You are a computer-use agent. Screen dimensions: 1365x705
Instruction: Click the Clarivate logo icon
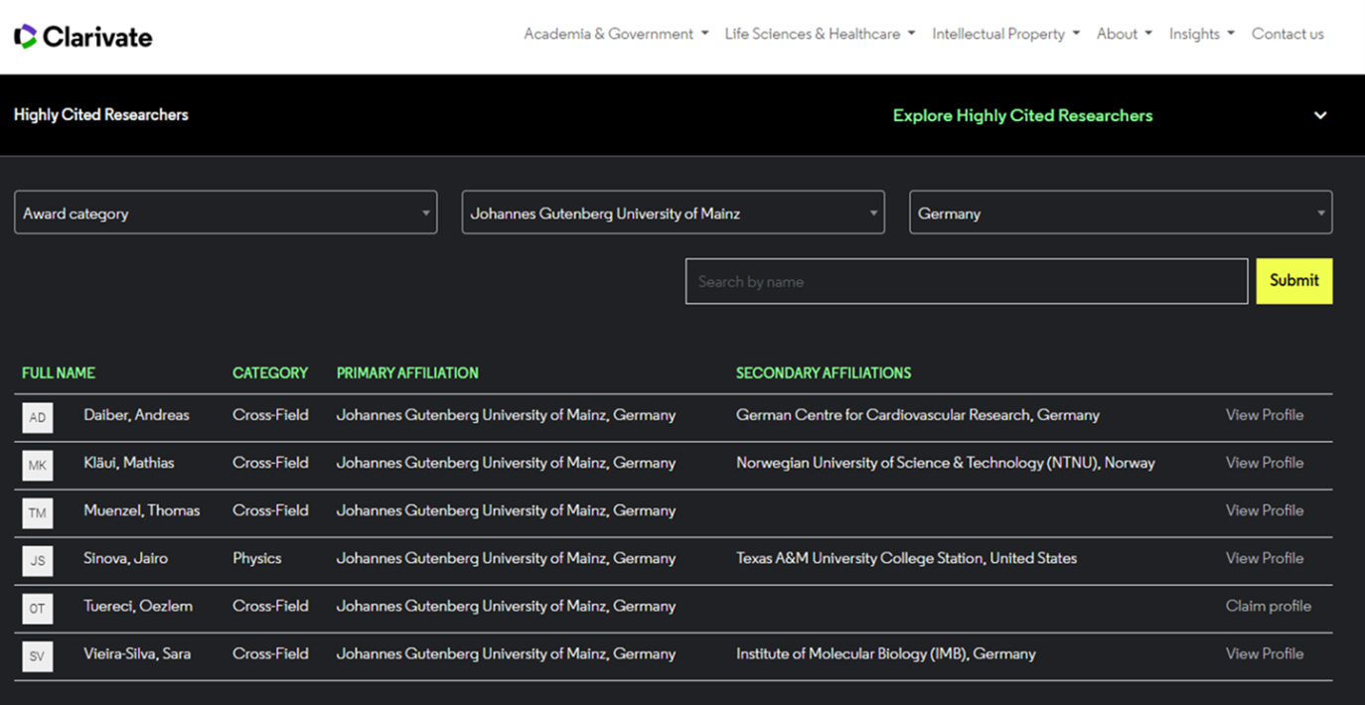coord(25,37)
